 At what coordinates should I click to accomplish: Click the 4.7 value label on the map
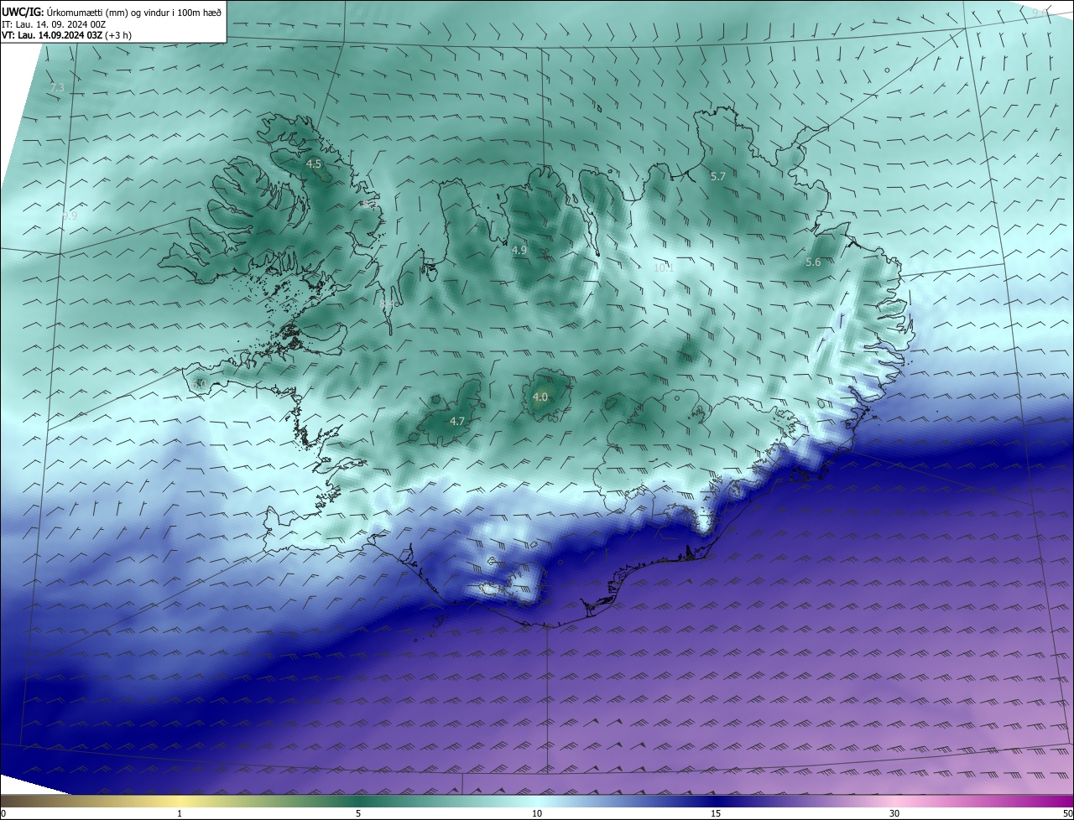(457, 421)
